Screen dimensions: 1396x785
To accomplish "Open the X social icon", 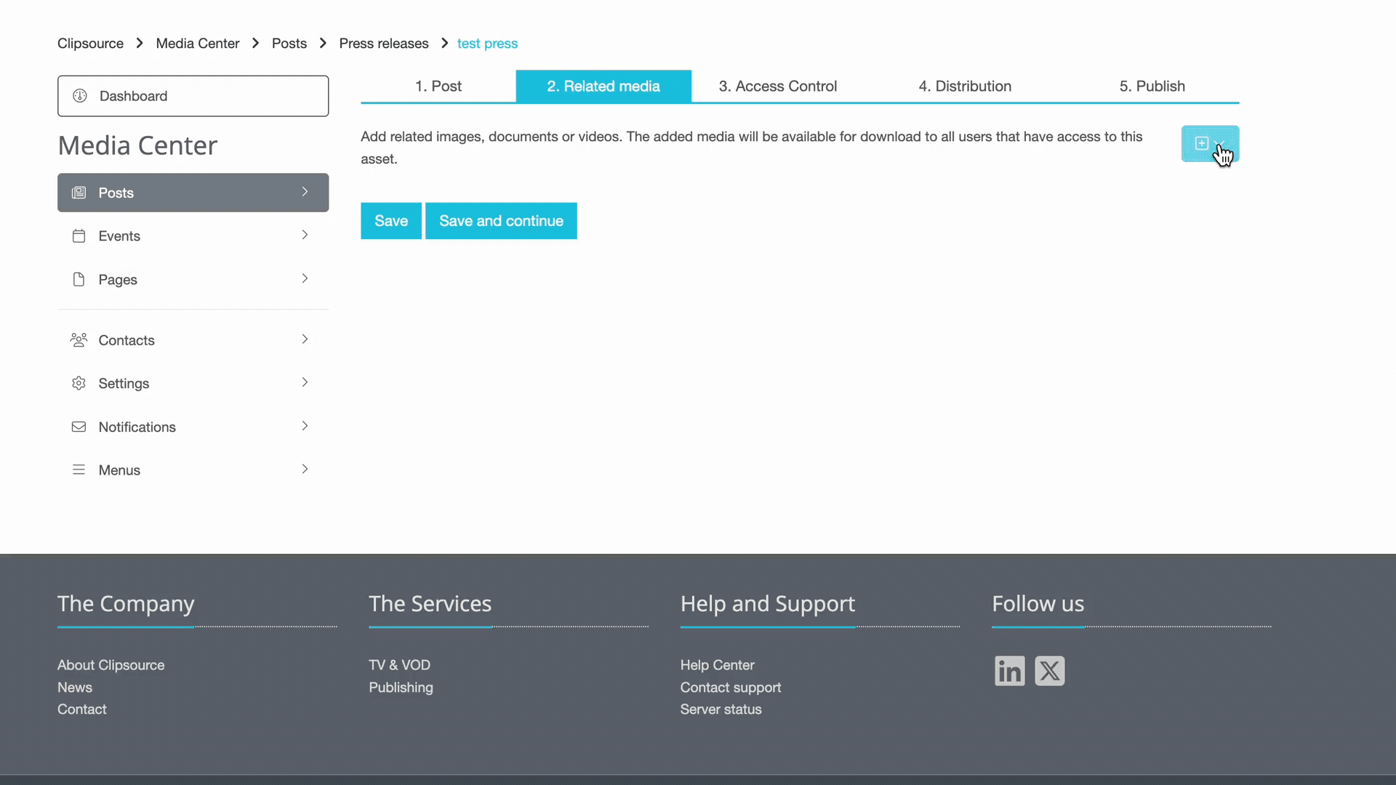I will coord(1050,671).
